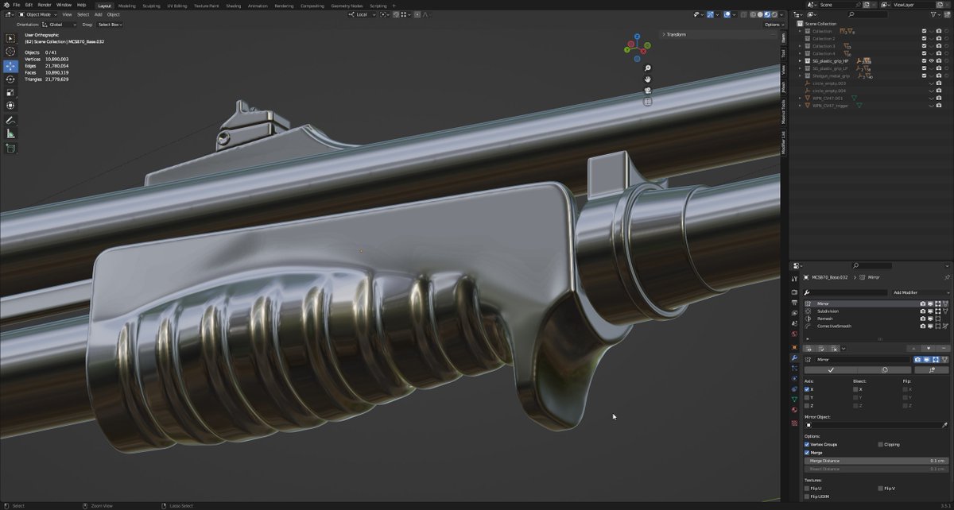
Task: Open the Modifiers wrench tab in Properties
Action: pyautogui.click(x=794, y=358)
